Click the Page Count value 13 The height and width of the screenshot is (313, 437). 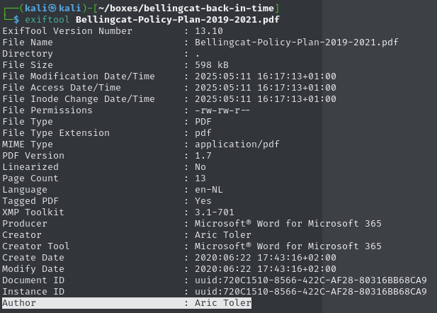[x=201, y=178]
